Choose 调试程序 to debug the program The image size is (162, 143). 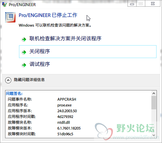click(40, 64)
